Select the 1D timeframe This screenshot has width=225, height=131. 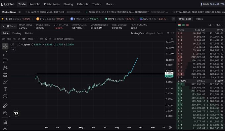click(23, 39)
